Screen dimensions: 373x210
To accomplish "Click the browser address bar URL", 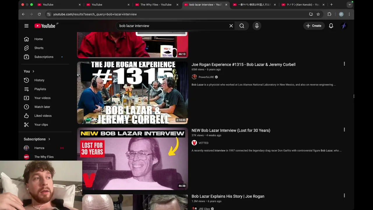I will click(x=95, y=14).
